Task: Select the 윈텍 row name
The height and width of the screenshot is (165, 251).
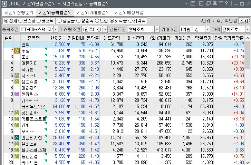Action: tap(26, 44)
